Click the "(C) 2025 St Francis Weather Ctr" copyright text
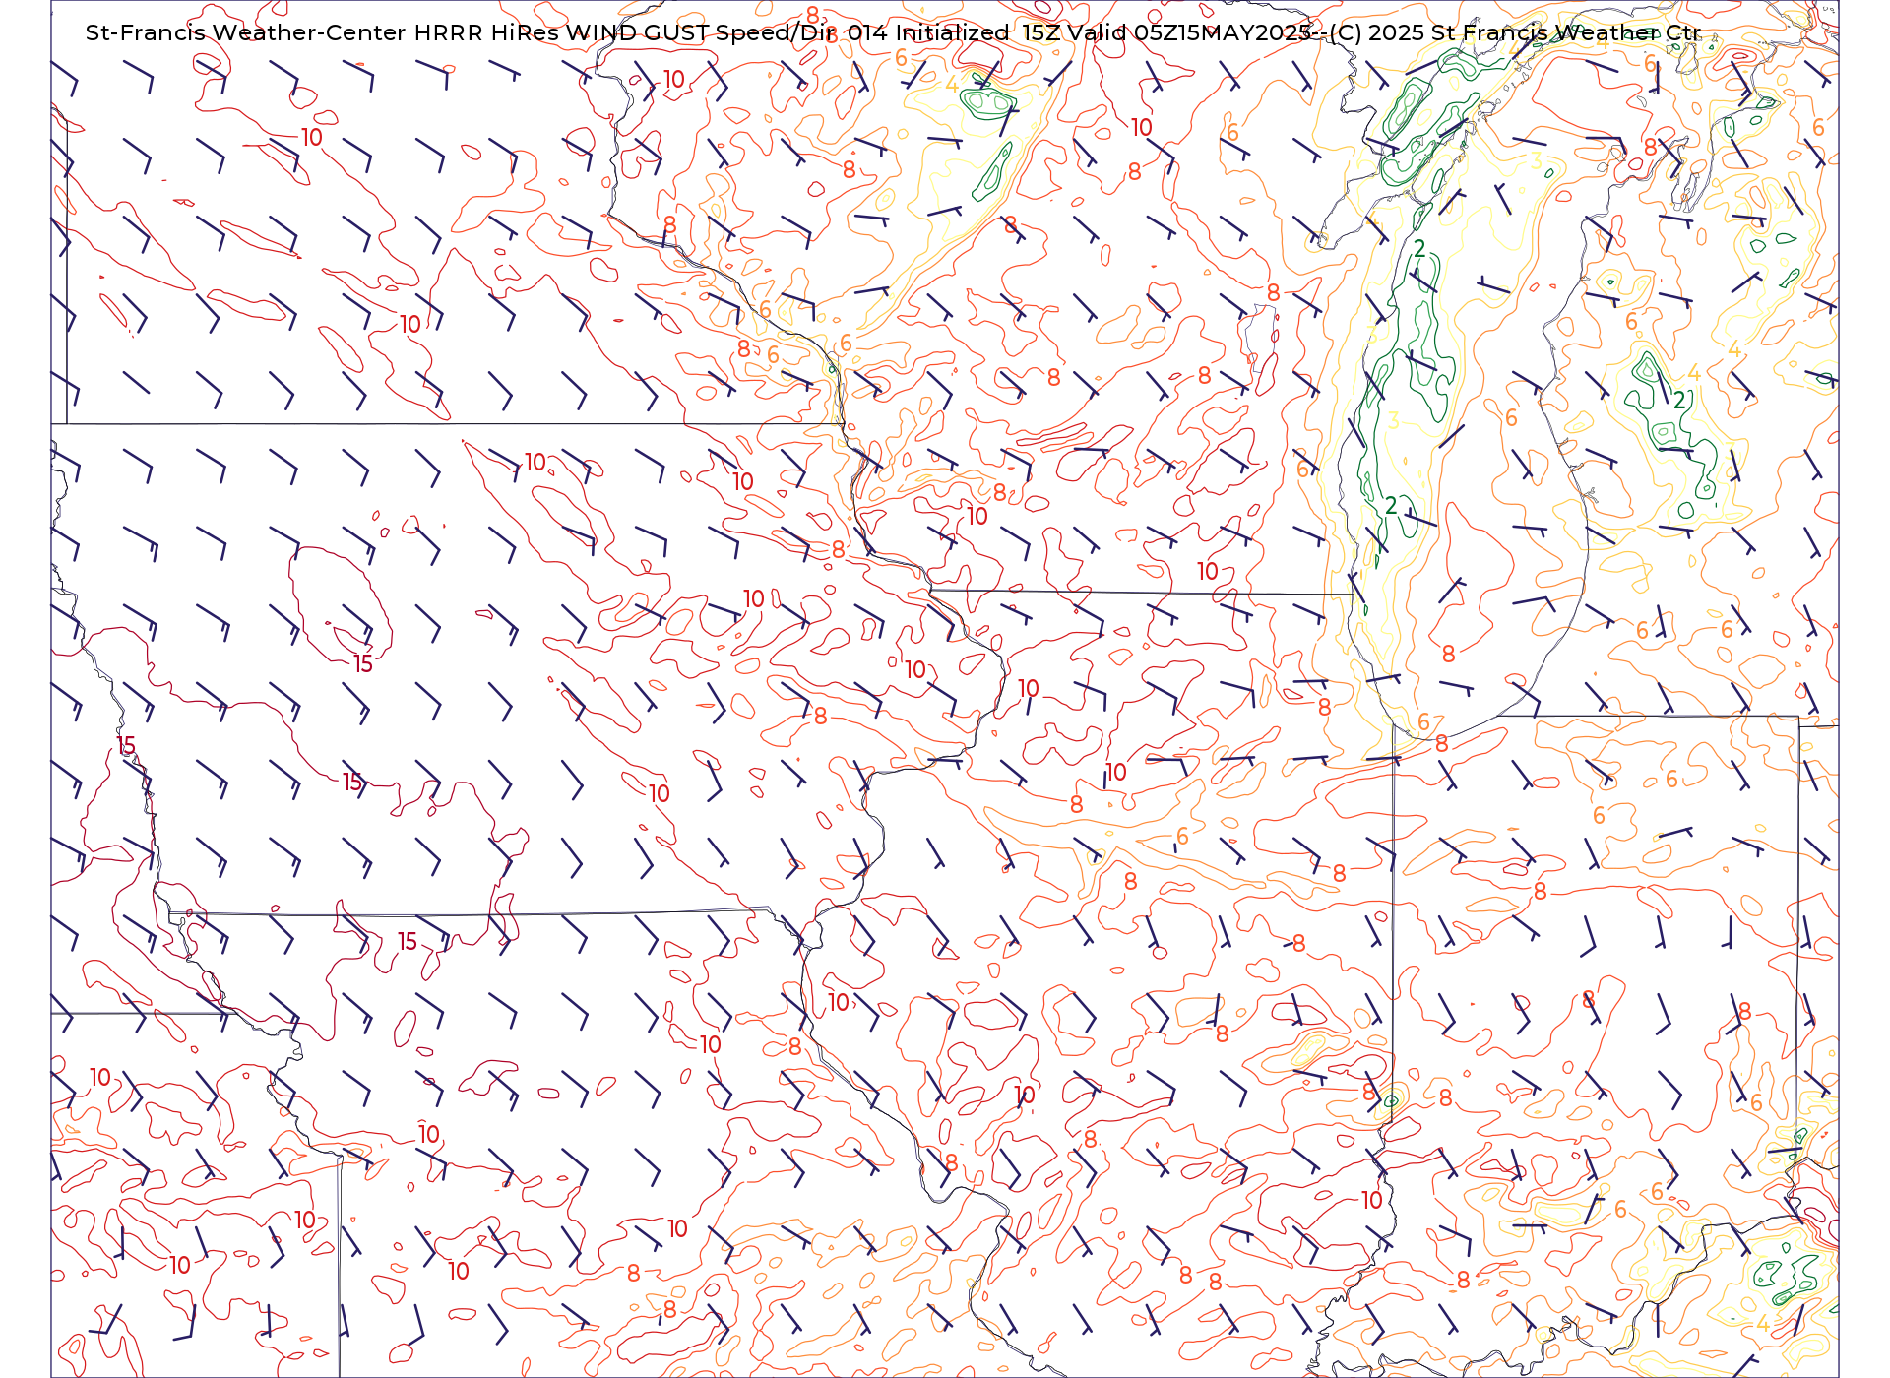Image resolution: width=1890 pixels, height=1378 pixels. click(x=1514, y=32)
